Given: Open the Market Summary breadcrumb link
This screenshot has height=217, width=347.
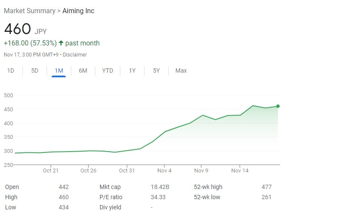Looking at the screenshot, I should click(30, 11).
